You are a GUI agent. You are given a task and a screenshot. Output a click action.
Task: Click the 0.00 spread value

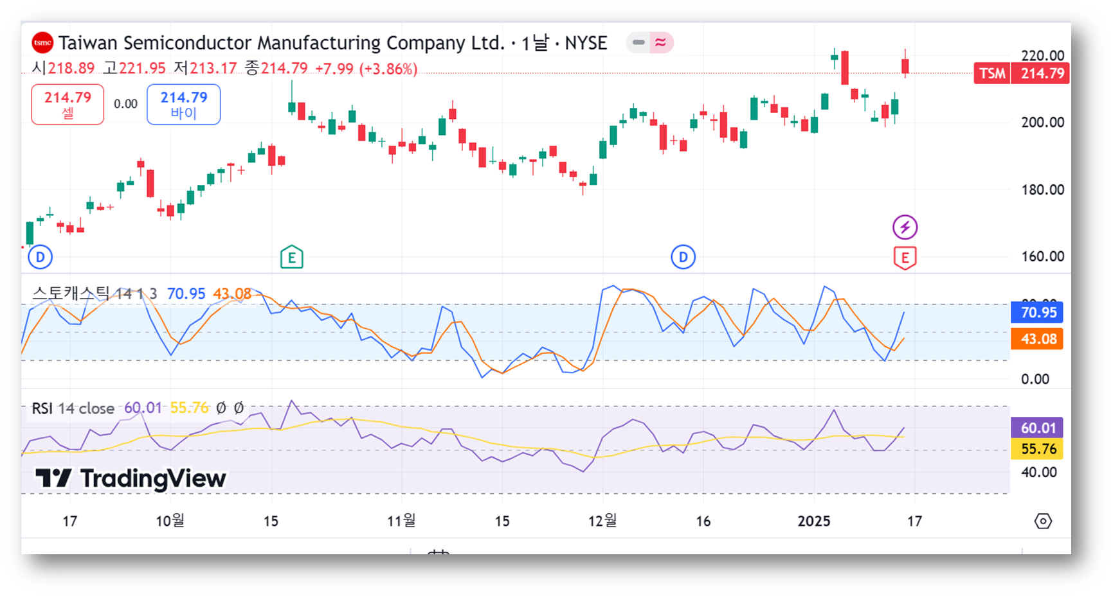[125, 104]
